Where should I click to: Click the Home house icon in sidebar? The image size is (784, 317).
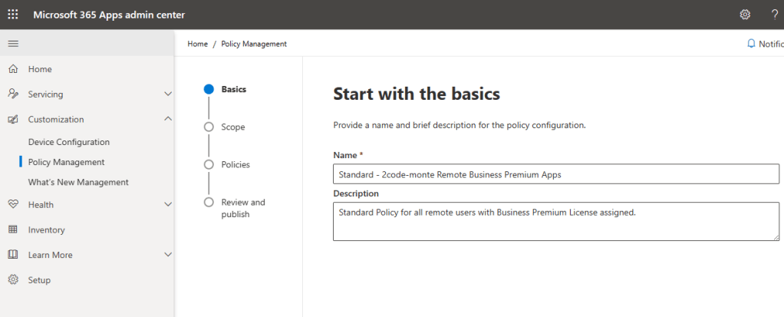pyautogui.click(x=13, y=69)
